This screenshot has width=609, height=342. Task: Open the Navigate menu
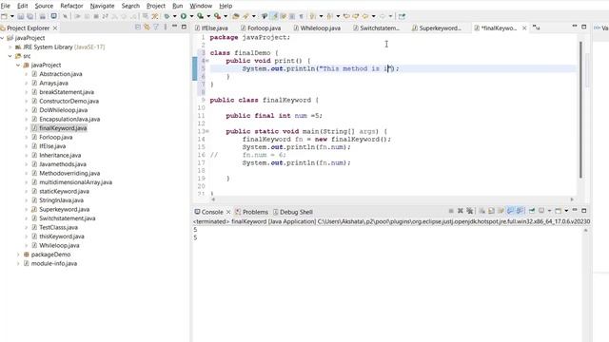(x=102, y=6)
